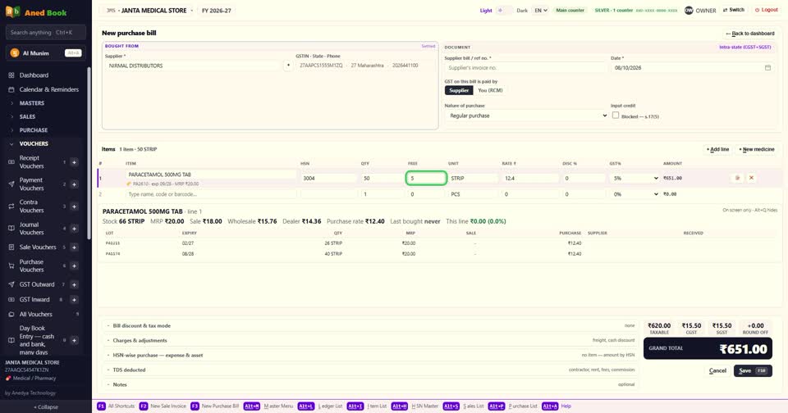Screen dimensions: 788x413
Task: Click the Save button
Action: (x=753, y=371)
